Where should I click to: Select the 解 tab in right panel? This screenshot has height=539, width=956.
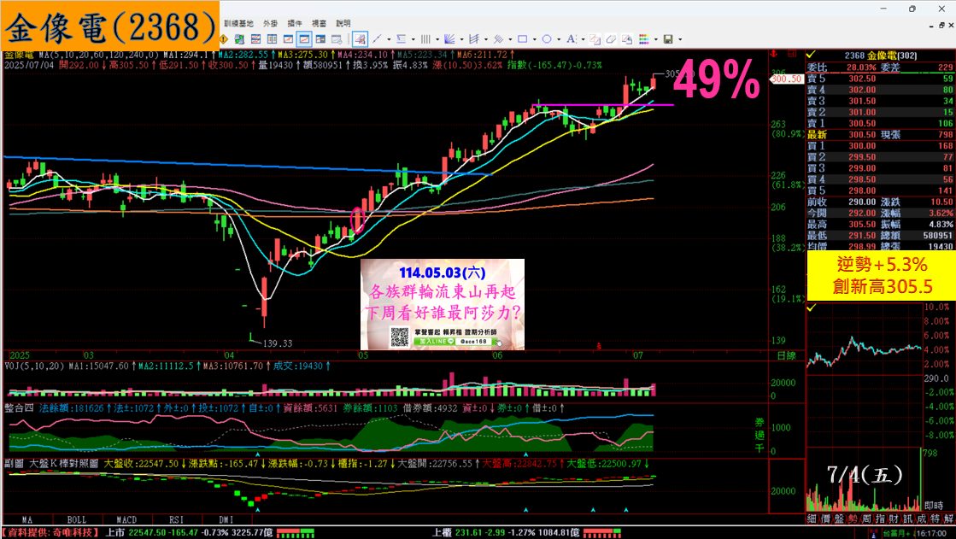(948, 518)
